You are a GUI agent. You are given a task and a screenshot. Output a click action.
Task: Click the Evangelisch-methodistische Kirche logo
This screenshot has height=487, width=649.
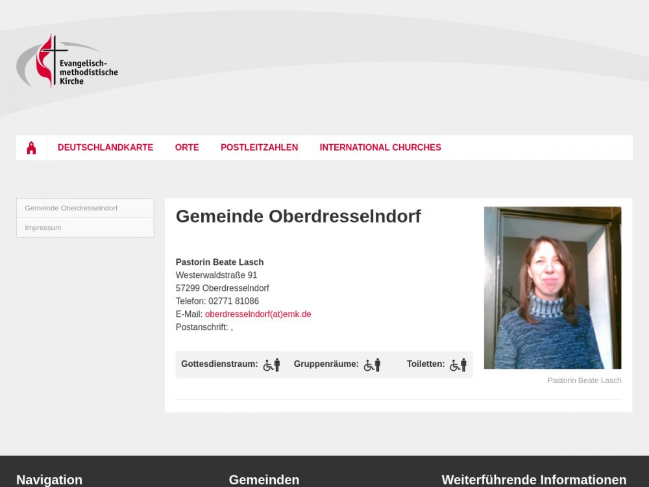coord(67,60)
